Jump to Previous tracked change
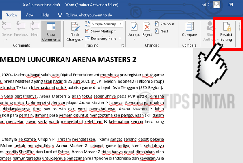 164,24
